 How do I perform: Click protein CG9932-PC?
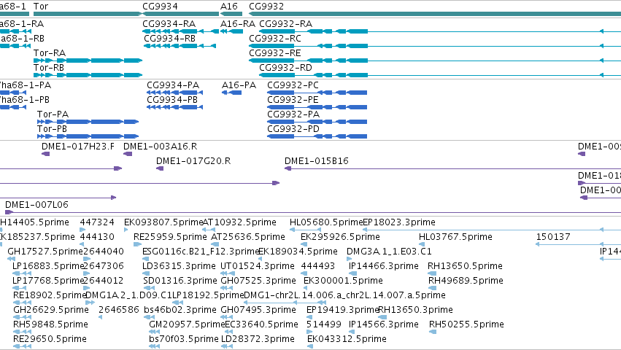(293, 85)
